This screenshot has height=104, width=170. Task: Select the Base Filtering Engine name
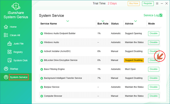pyautogui.click(x=54, y=69)
